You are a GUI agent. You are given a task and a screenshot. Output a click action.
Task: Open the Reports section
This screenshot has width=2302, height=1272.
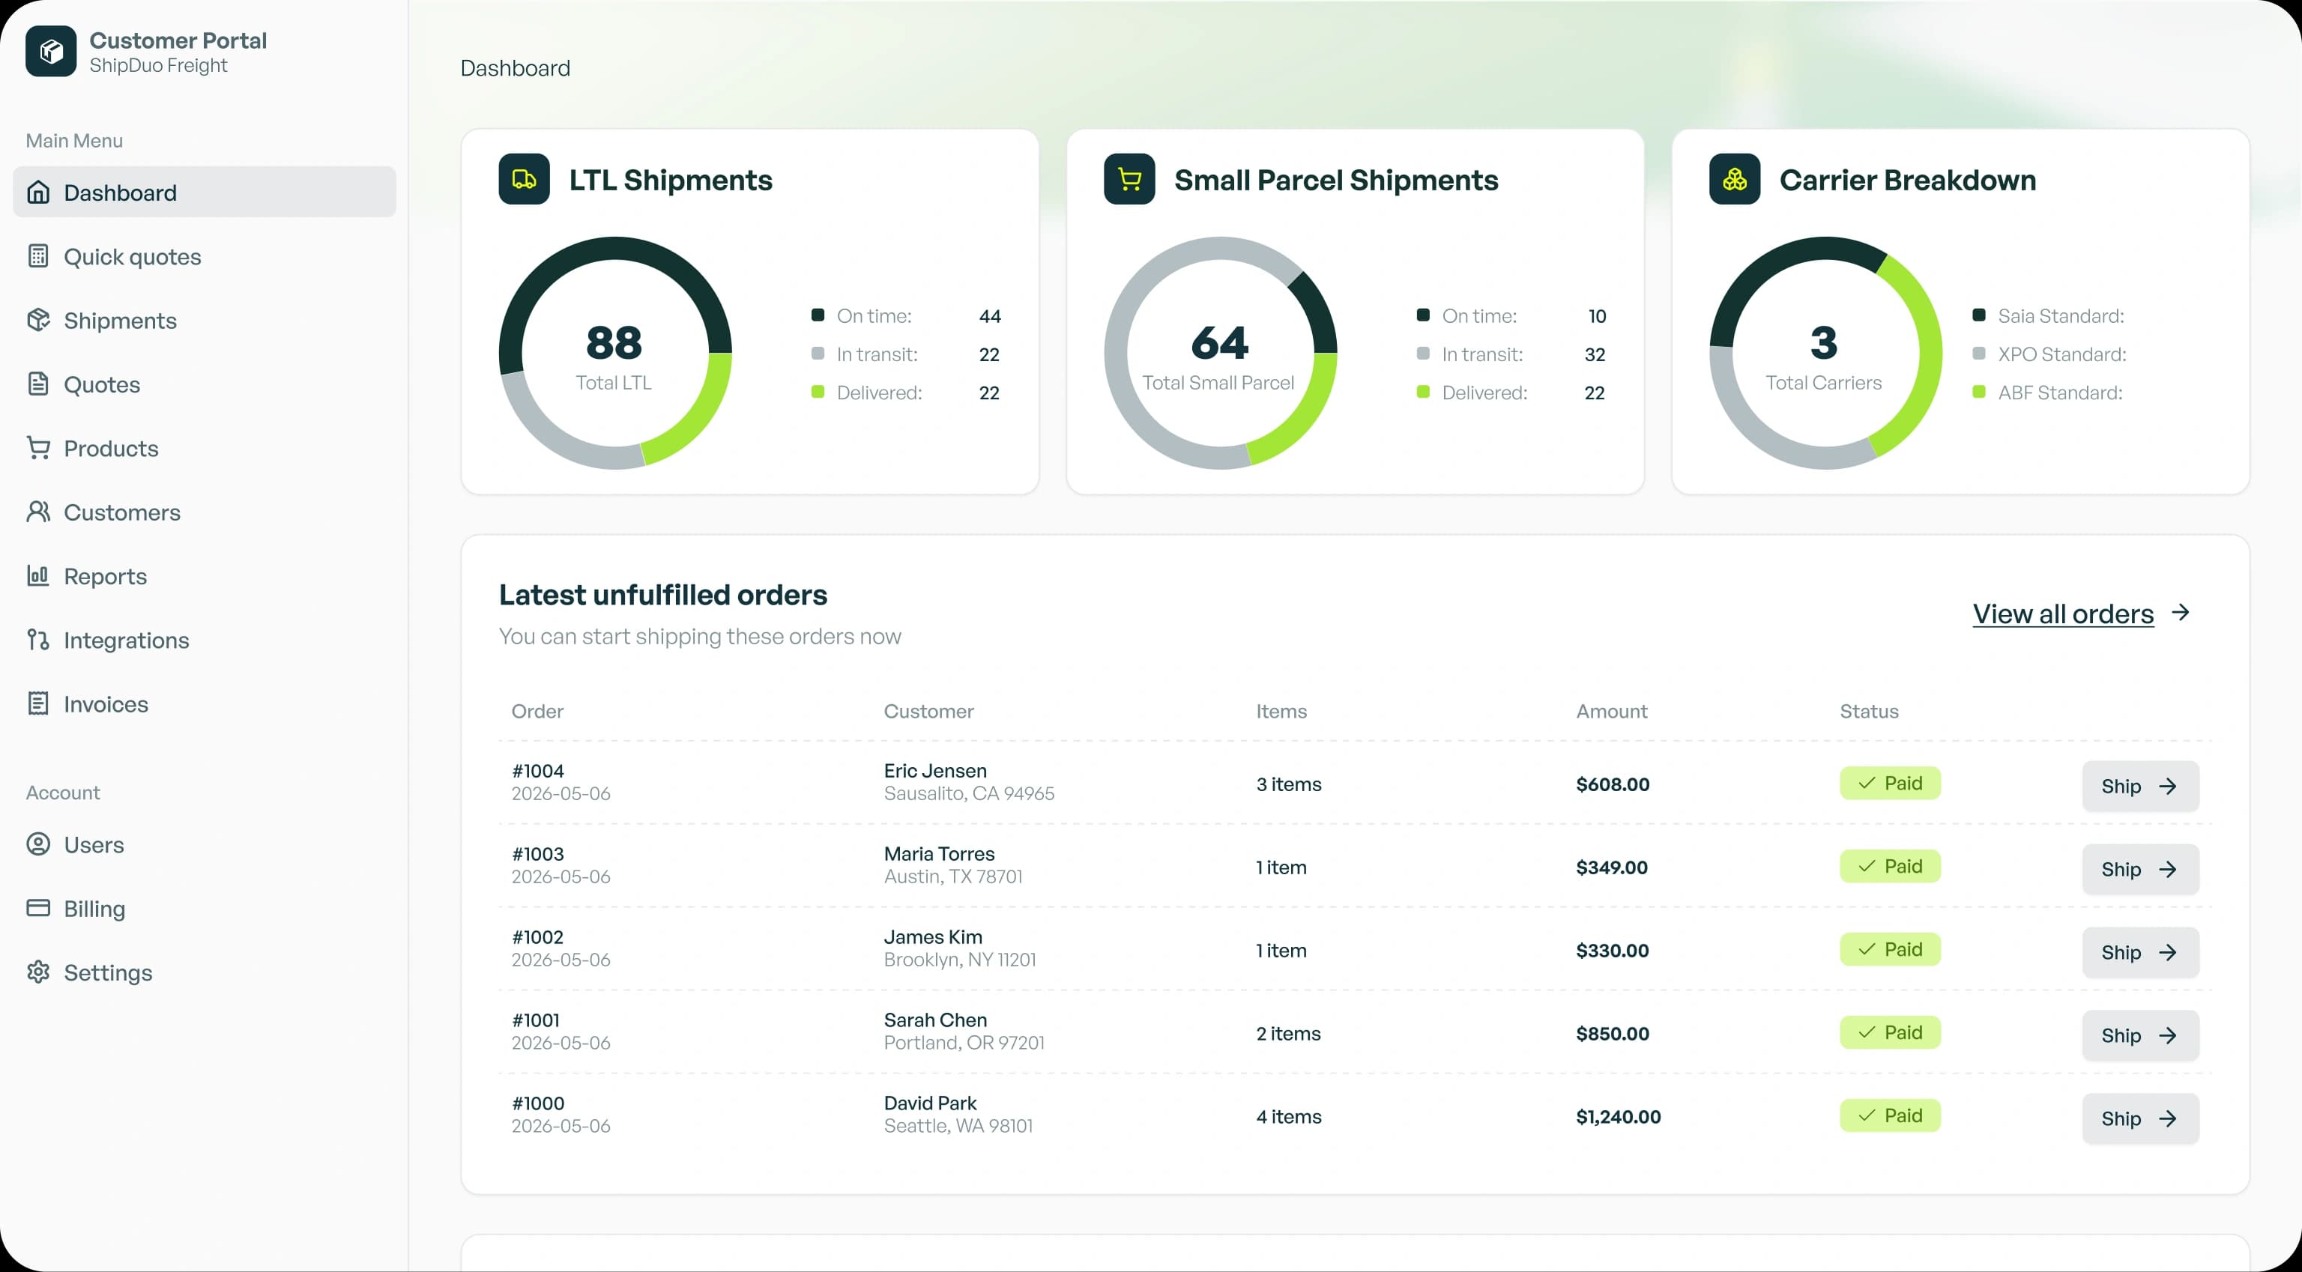coord(205,575)
